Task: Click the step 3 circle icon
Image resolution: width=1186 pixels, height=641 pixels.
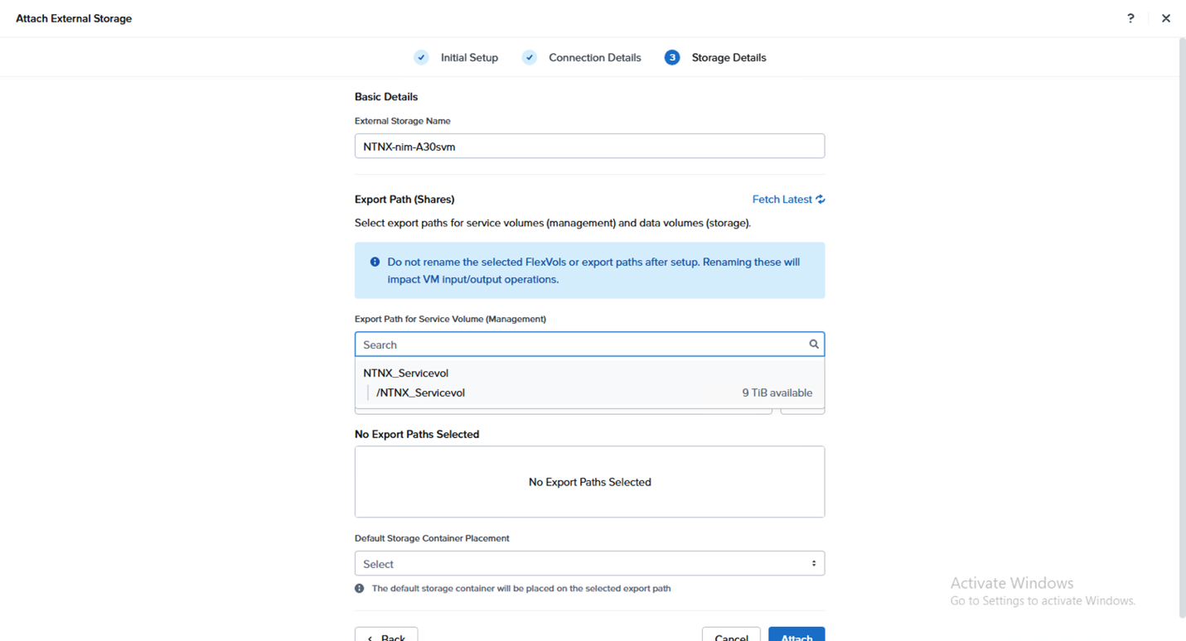Action: [x=672, y=57]
